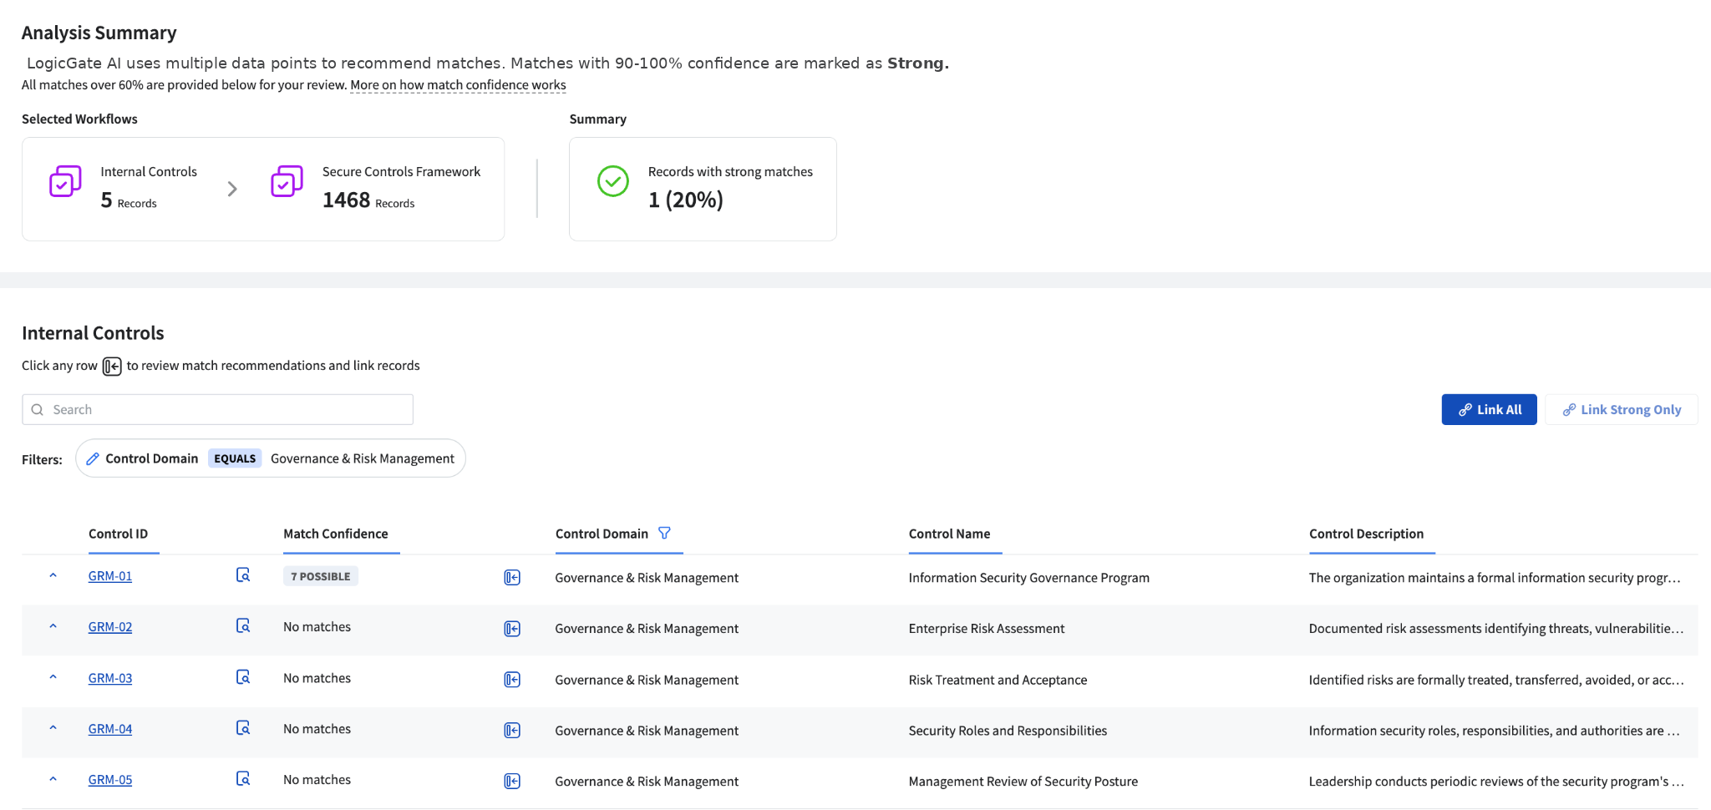Sort by the Control Domain column header
Screen dimensions: 1711x810
click(x=602, y=534)
